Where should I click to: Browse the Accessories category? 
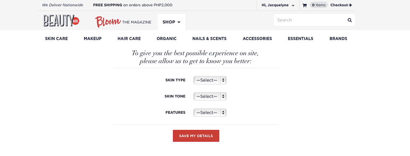click(257, 38)
